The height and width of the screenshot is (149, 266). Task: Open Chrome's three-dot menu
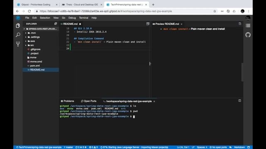tap(249, 11)
